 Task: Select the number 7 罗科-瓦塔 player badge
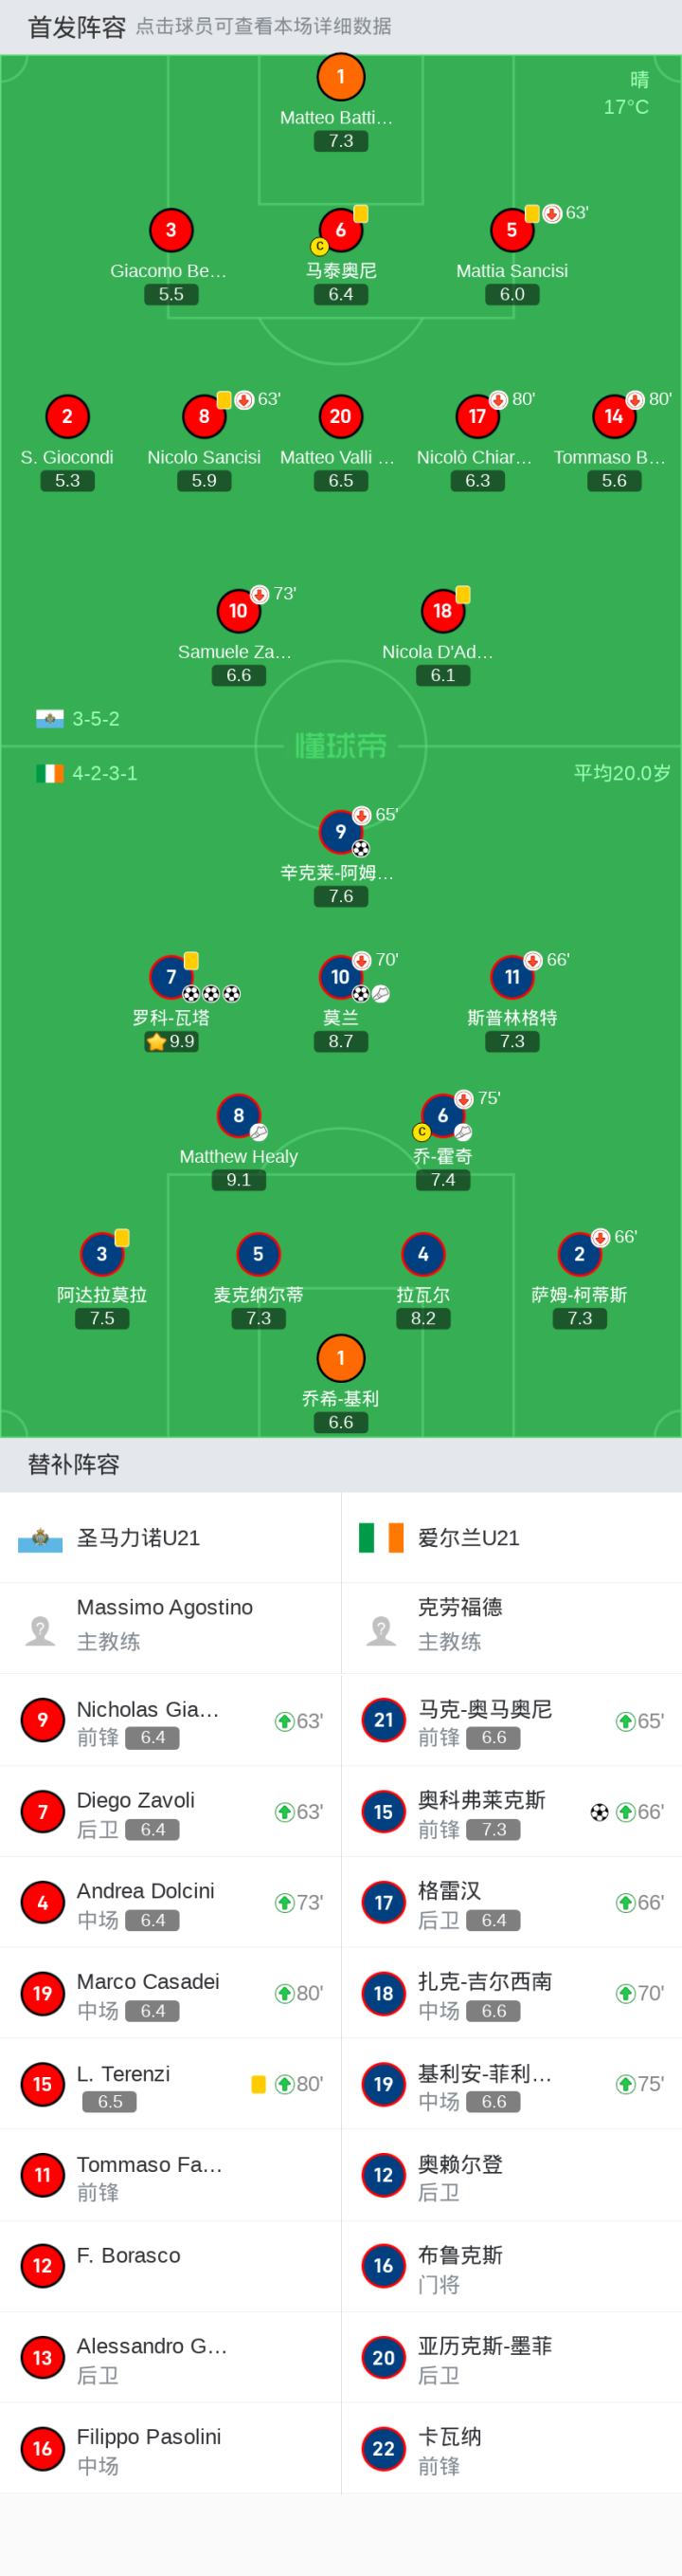click(x=170, y=977)
